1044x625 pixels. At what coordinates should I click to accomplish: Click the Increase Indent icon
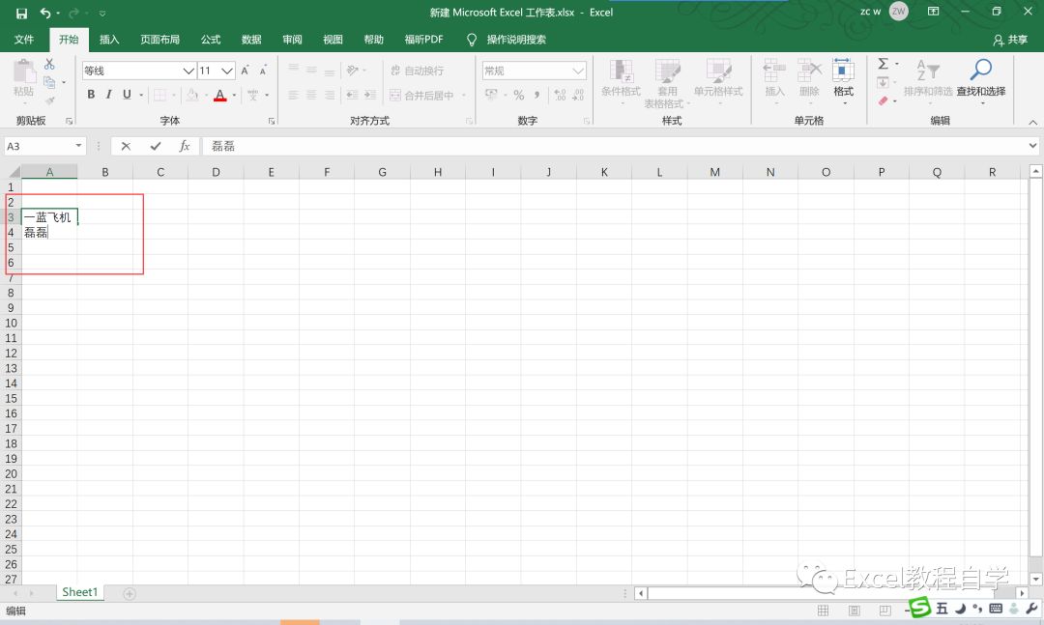click(x=370, y=96)
